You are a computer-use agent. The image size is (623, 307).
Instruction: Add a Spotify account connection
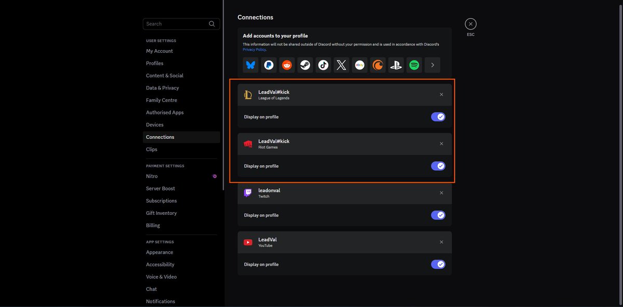coord(414,65)
